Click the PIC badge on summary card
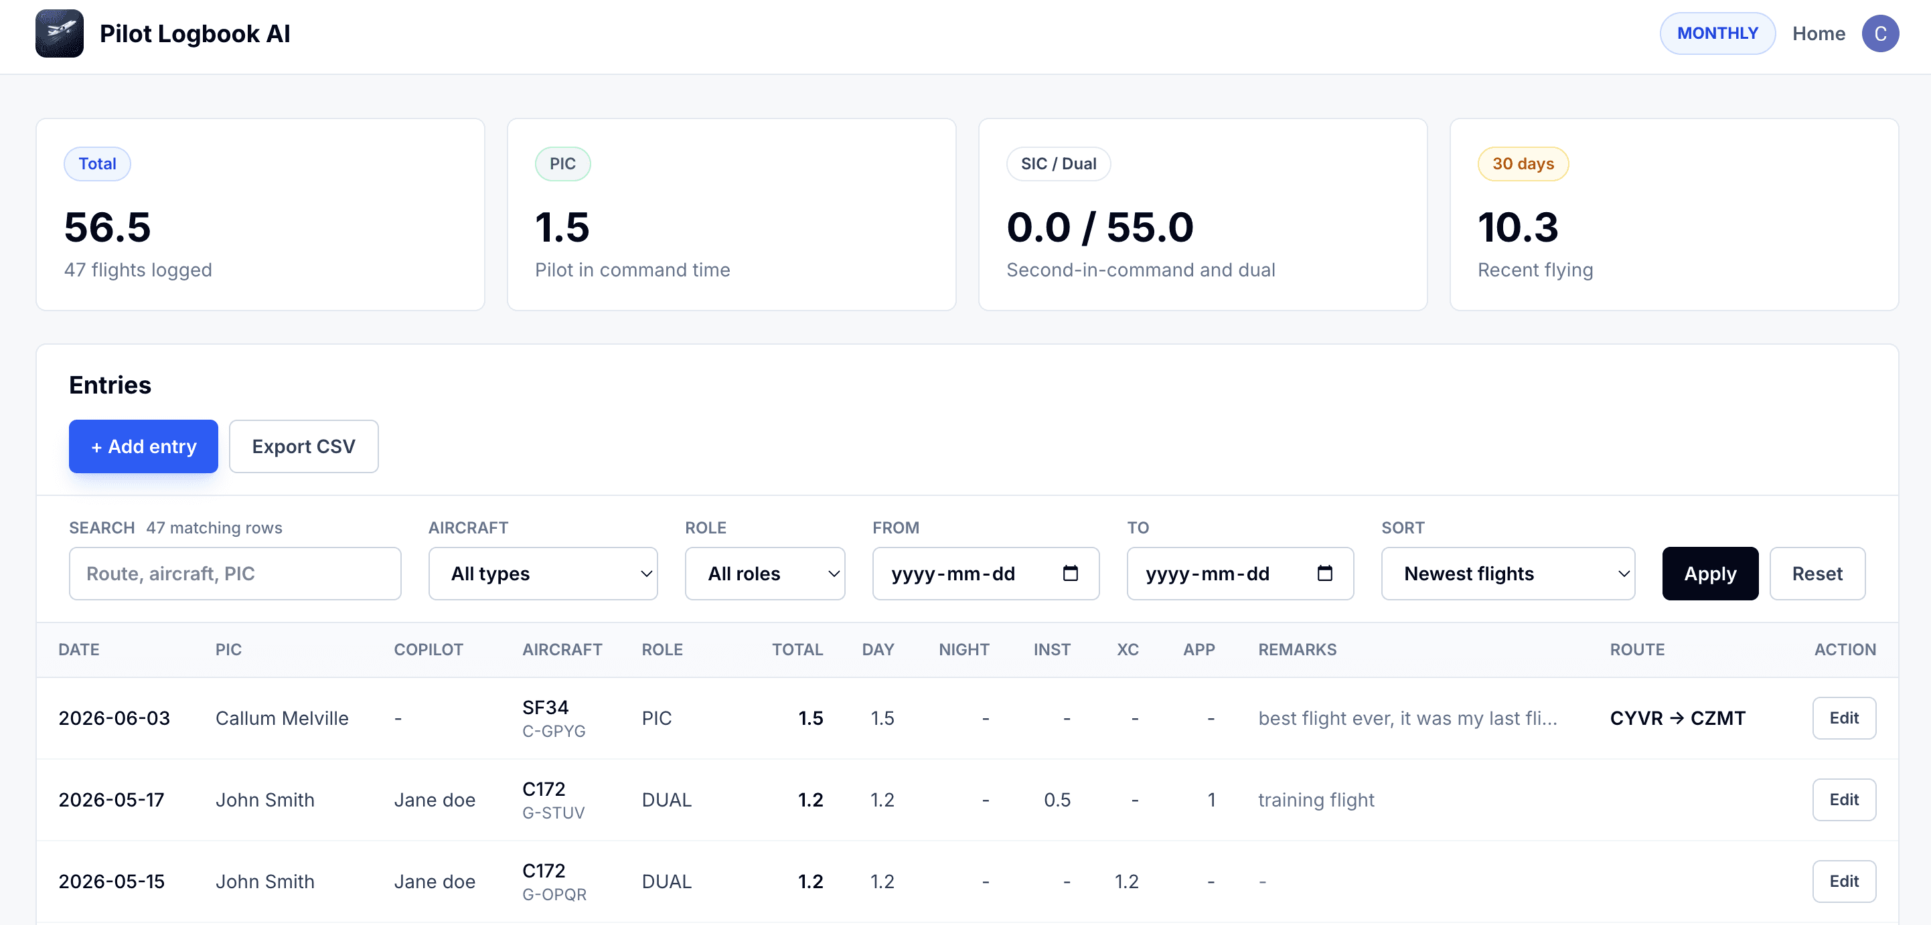 (x=562, y=164)
